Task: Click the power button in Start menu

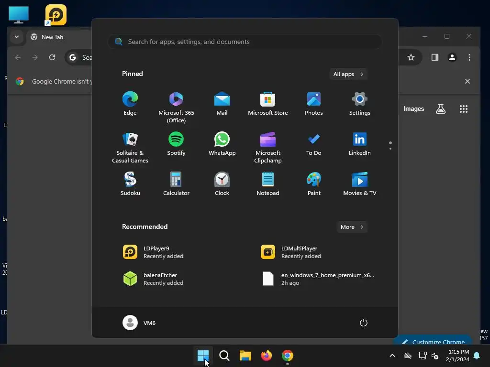Action: tap(364, 323)
